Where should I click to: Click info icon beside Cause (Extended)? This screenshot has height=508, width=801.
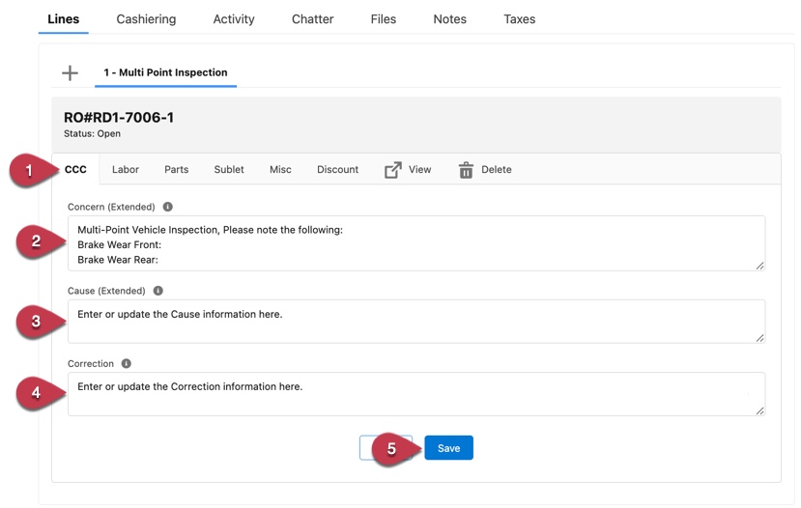pyautogui.click(x=158, y=291)
